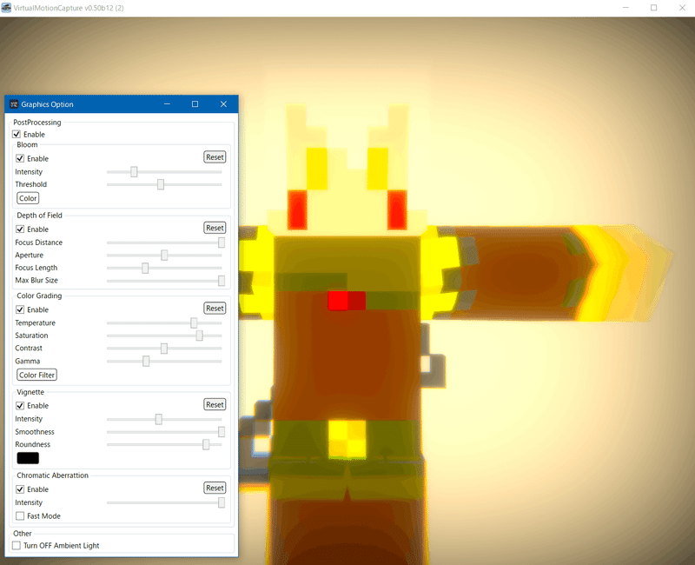Click the Vignette Intensity slider handle
Image resolution: width=695 pixels, height=565 pixels.
[x=159, y=419]
